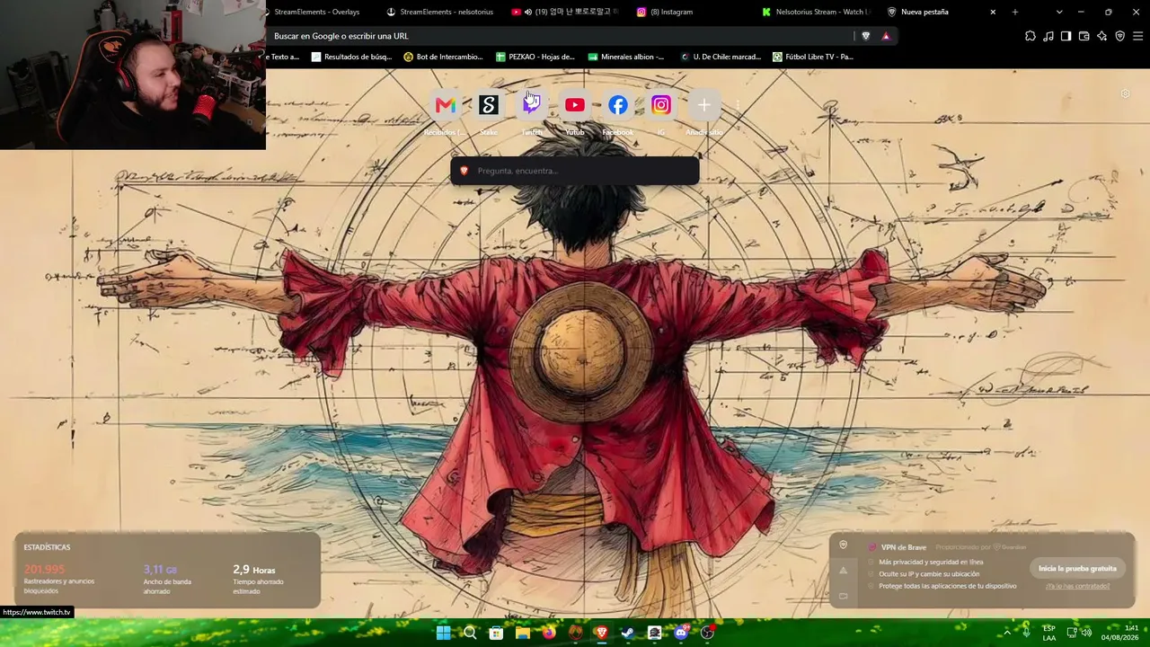
Task: Open a new browser tab
Action: (x=1015, y=12)
